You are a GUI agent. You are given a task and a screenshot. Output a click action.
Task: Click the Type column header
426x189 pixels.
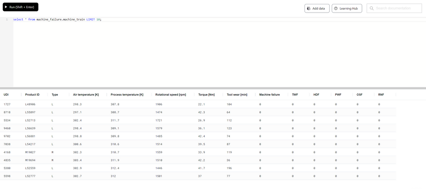point(55,95)
